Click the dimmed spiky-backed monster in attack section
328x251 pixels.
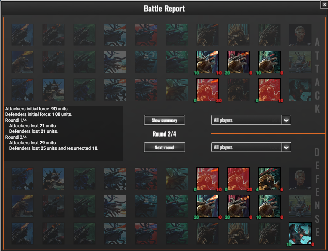tap(53, 90)
